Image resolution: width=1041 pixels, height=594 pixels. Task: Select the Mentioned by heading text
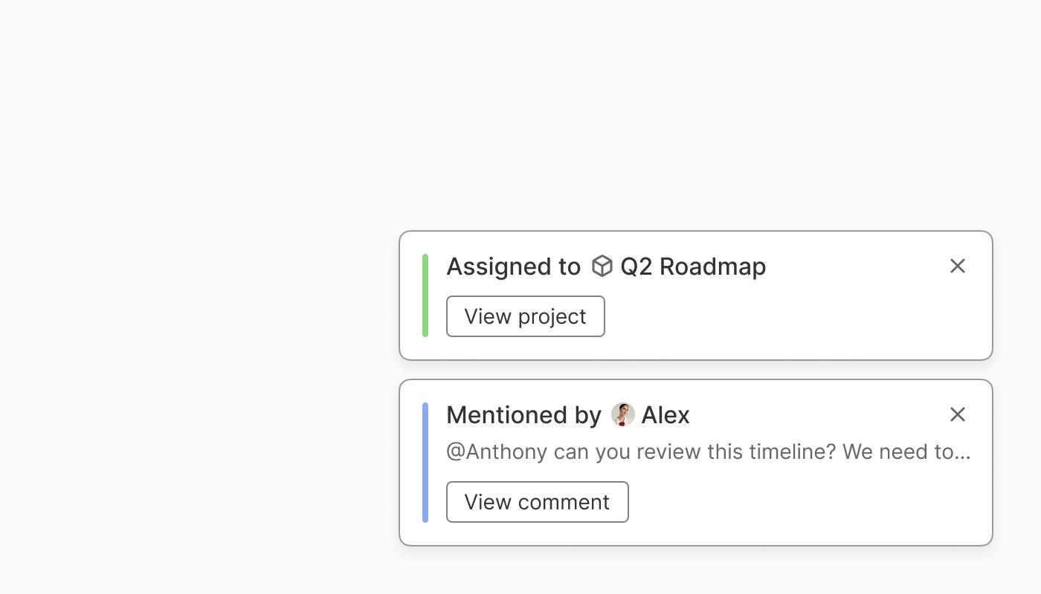click(x=523, y=415)
